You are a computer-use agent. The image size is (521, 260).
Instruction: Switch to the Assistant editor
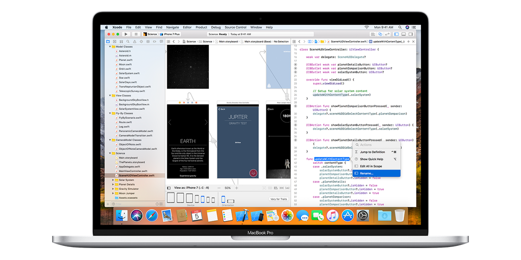pyautogui.click(x=380, y=34)
